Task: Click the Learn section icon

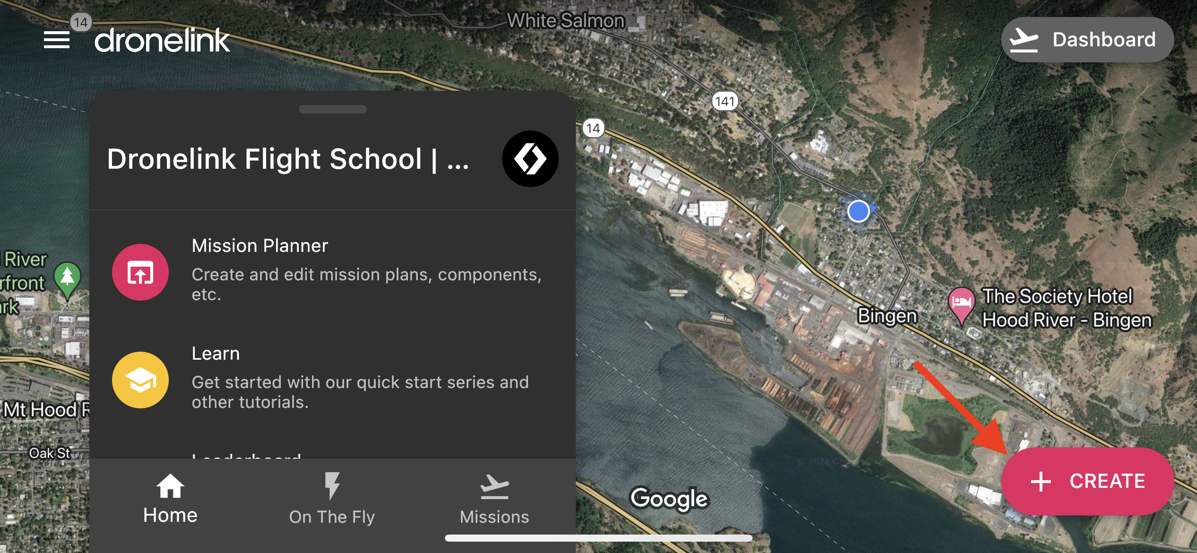Action: click(141, 379)
